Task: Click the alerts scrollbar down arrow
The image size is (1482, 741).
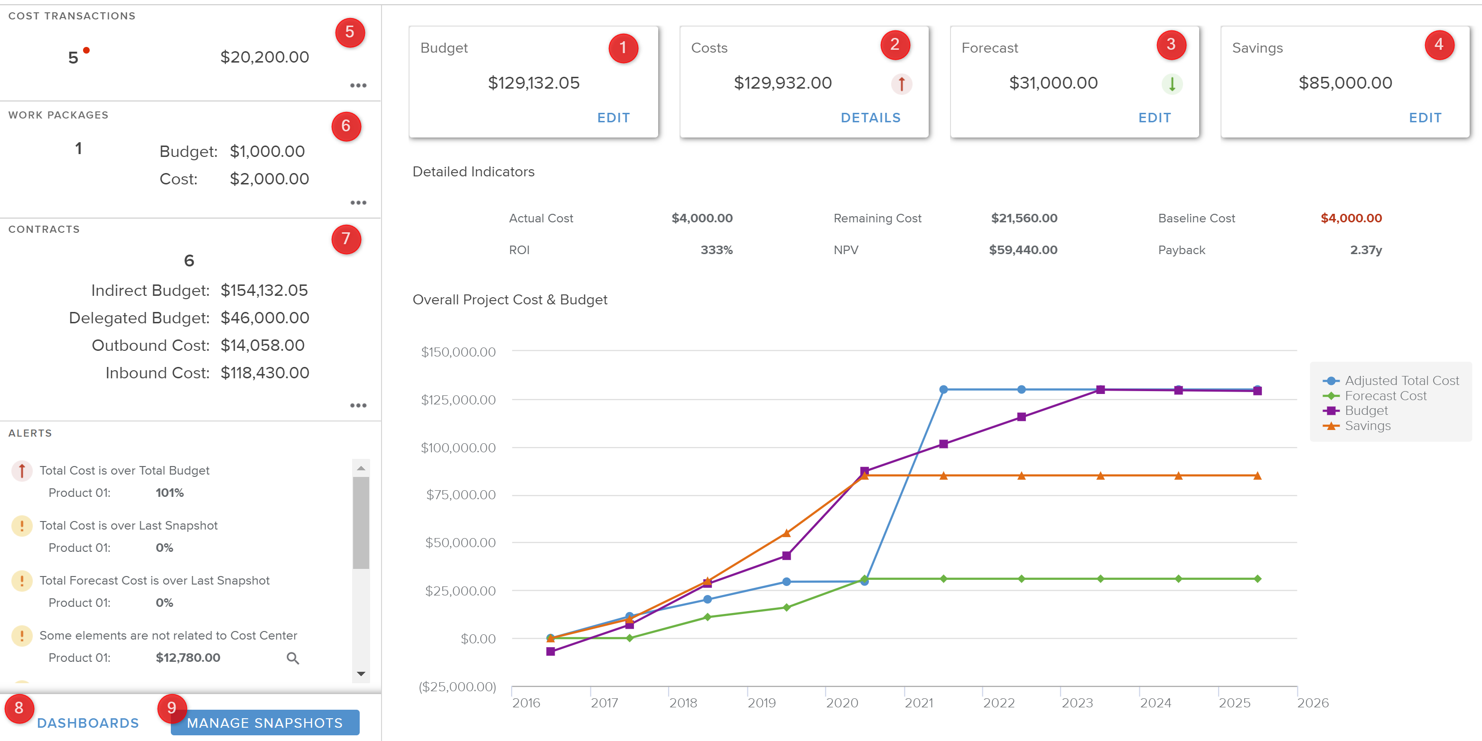Action: pyautogui.click(x=361, y=674)
